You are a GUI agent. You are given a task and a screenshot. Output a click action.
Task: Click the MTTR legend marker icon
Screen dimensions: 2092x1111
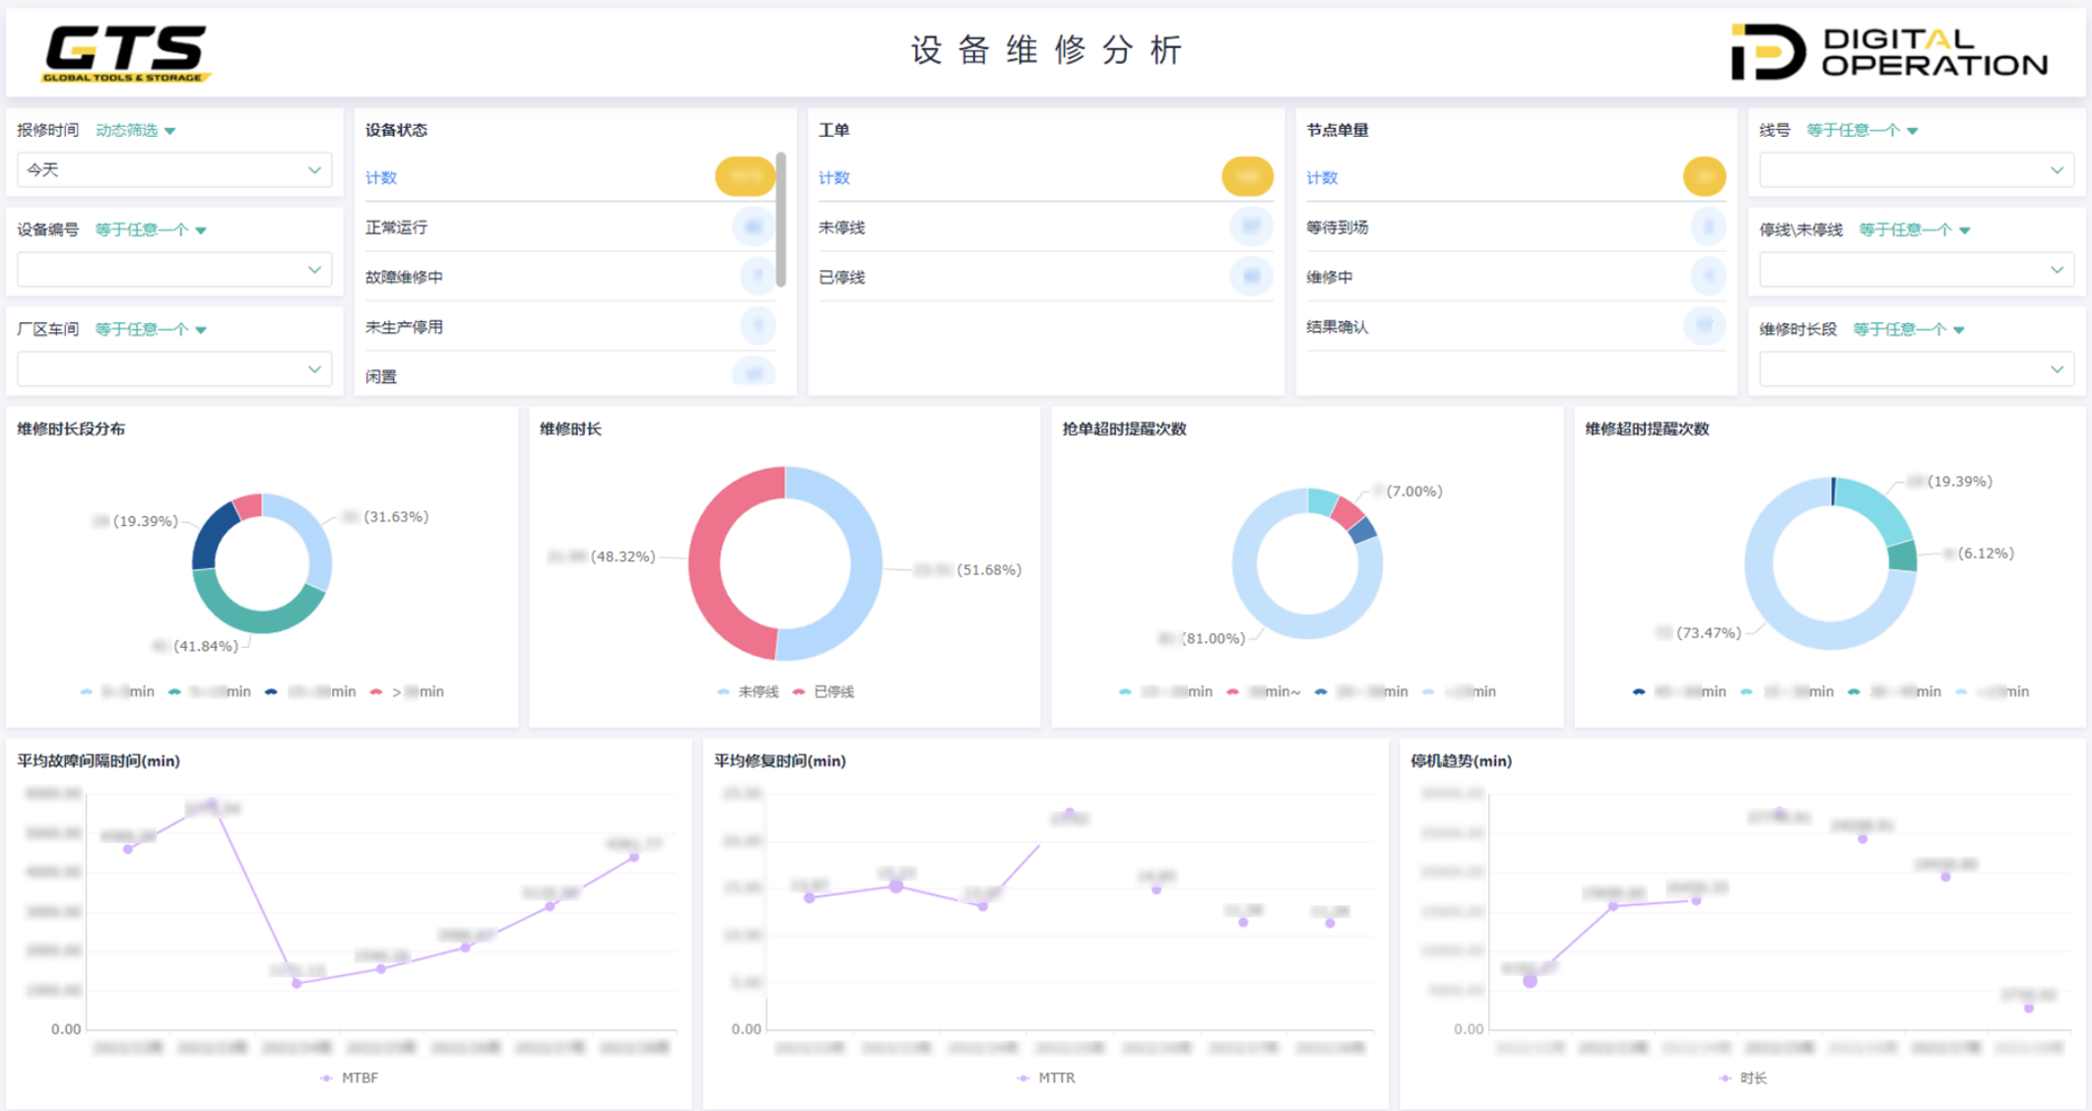point(1022,1078)
